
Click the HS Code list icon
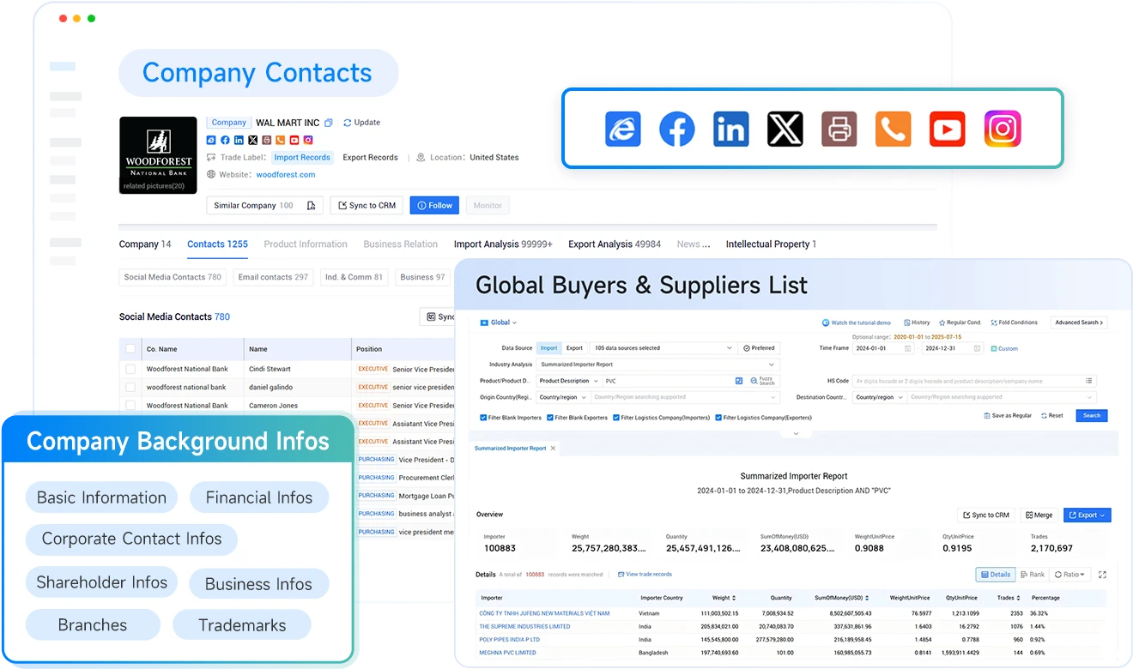click(1088, 381)
